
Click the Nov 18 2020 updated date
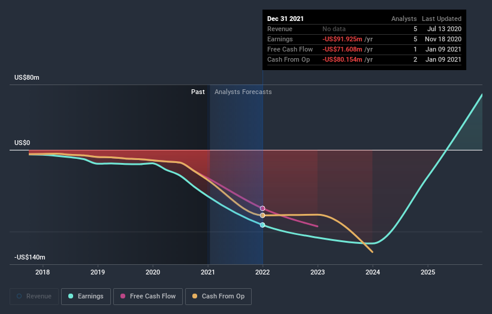[443, 39]
